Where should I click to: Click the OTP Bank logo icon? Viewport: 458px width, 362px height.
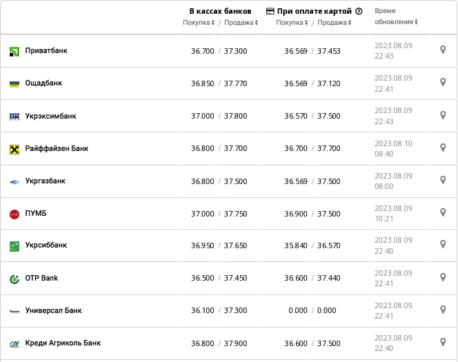click(x=14, y=279)
